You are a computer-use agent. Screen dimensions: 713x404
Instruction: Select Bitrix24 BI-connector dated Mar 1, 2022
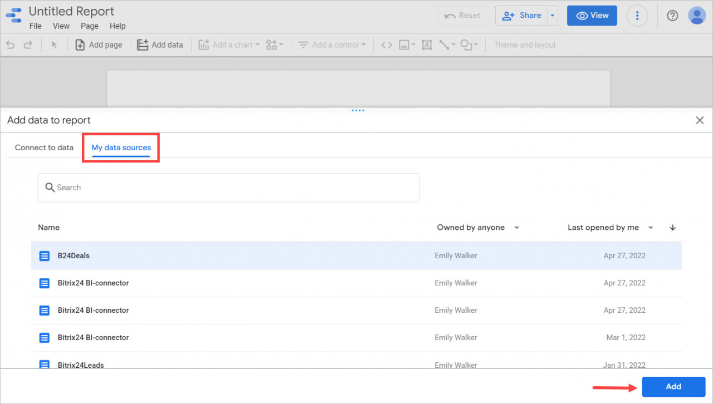356,338
